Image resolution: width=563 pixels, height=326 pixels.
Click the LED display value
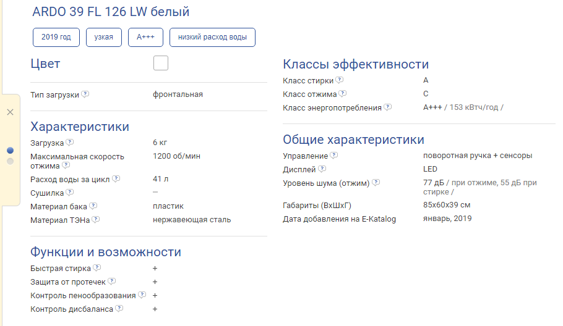[x=430, y=169]
